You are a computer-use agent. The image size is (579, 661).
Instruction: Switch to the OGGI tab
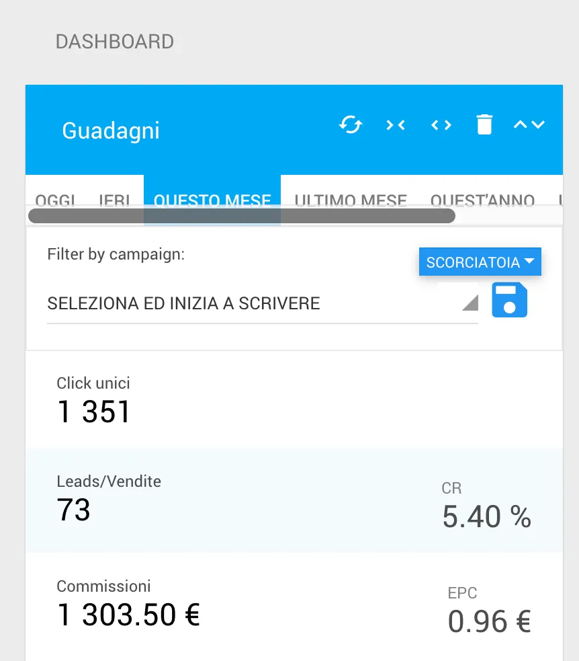click(x=55, y=200)
